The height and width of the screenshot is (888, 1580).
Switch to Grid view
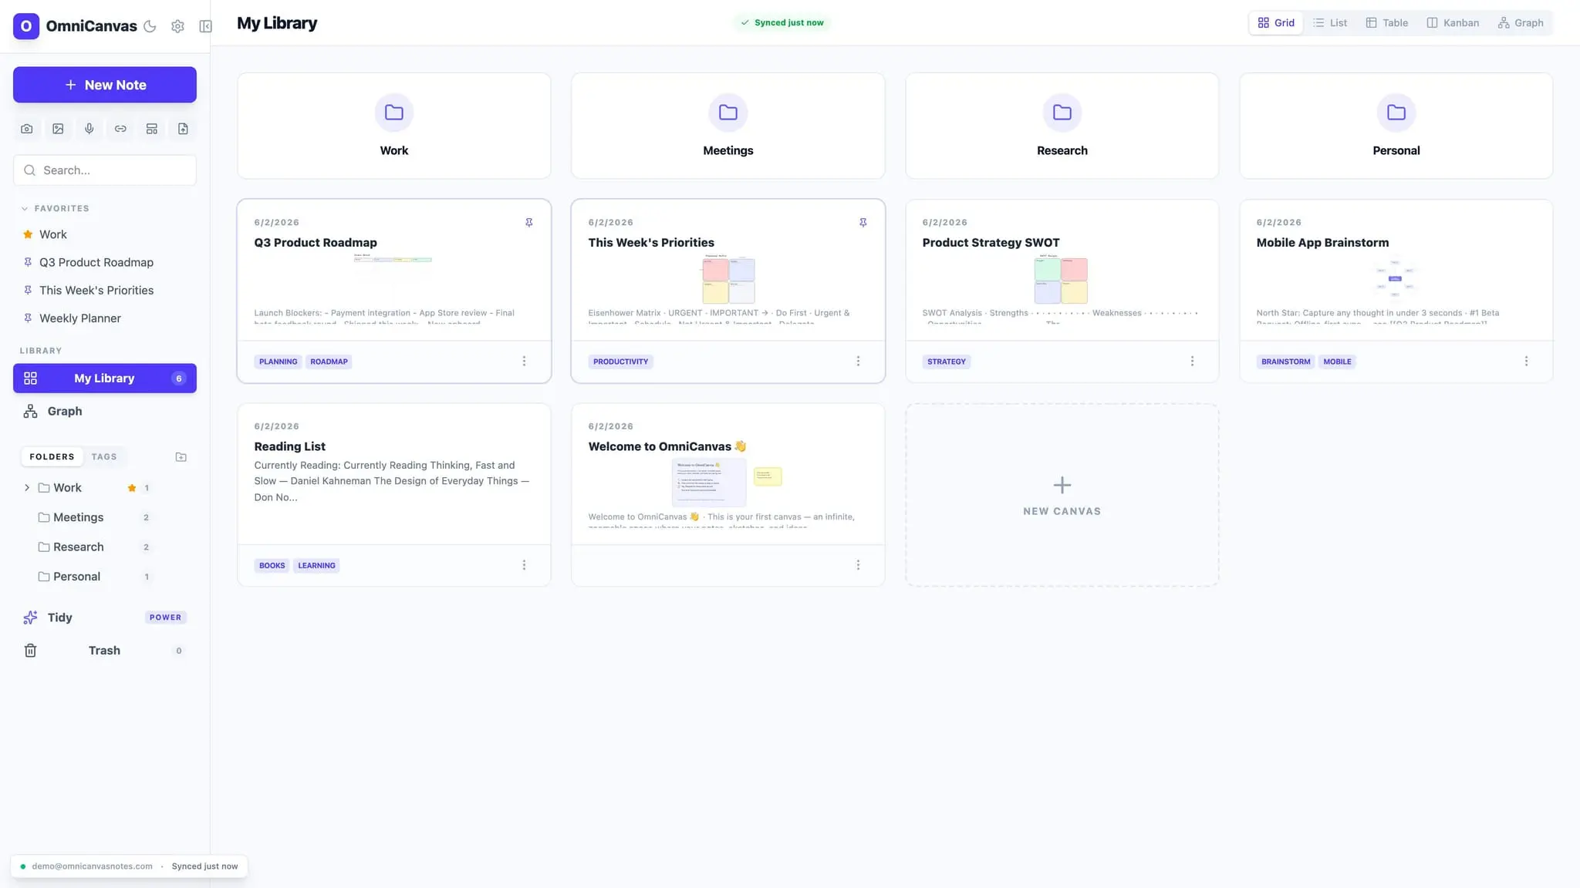coord(1276,23)
